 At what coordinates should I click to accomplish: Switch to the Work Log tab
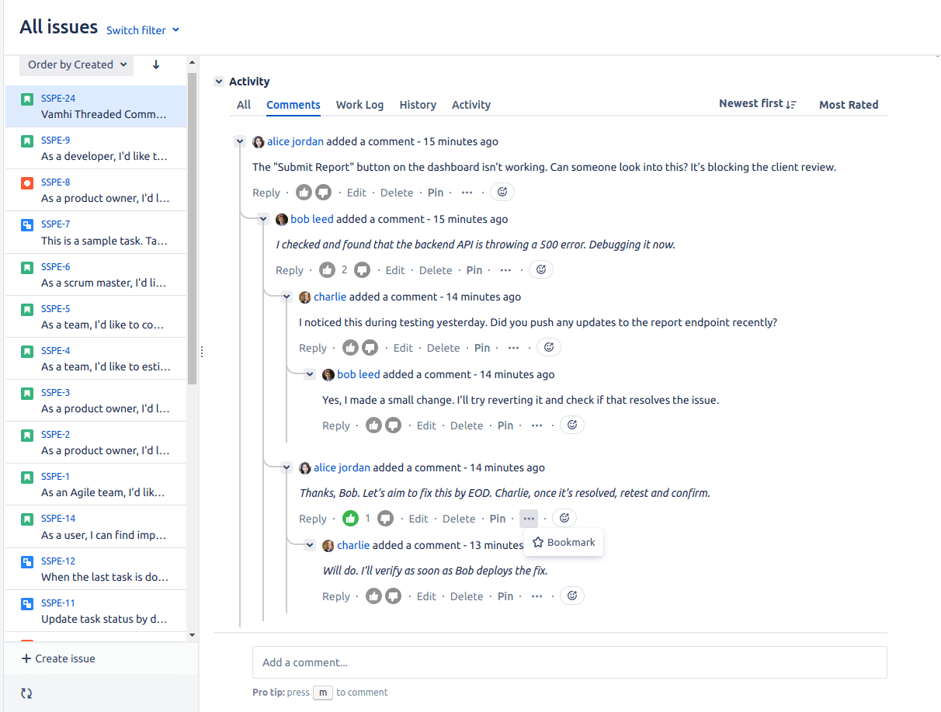359,105
